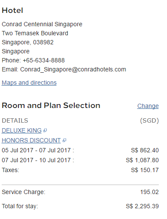Click the popup icon beside HONORS DISCOUNT
The height and width of the screenshot is (219, 167).
pos(64,140)
